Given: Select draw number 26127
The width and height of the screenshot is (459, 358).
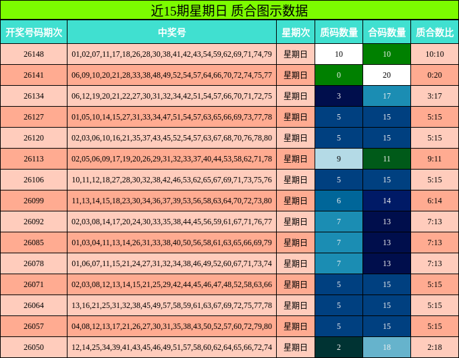Looking at the screenshot, I should click(x=34, y=117).
